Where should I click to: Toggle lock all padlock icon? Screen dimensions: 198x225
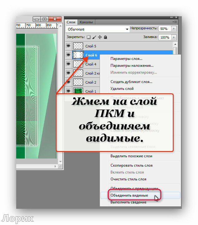point(105,37)
